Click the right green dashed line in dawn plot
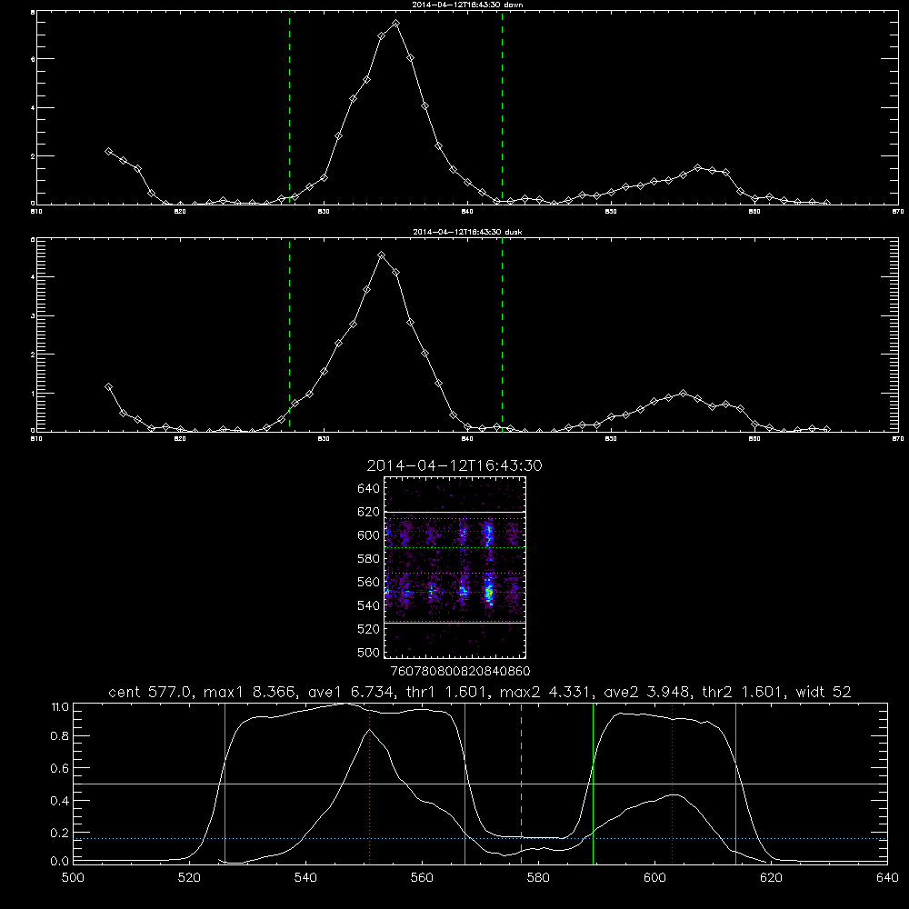This screenshot has height=909, width=909. point(502,108)
